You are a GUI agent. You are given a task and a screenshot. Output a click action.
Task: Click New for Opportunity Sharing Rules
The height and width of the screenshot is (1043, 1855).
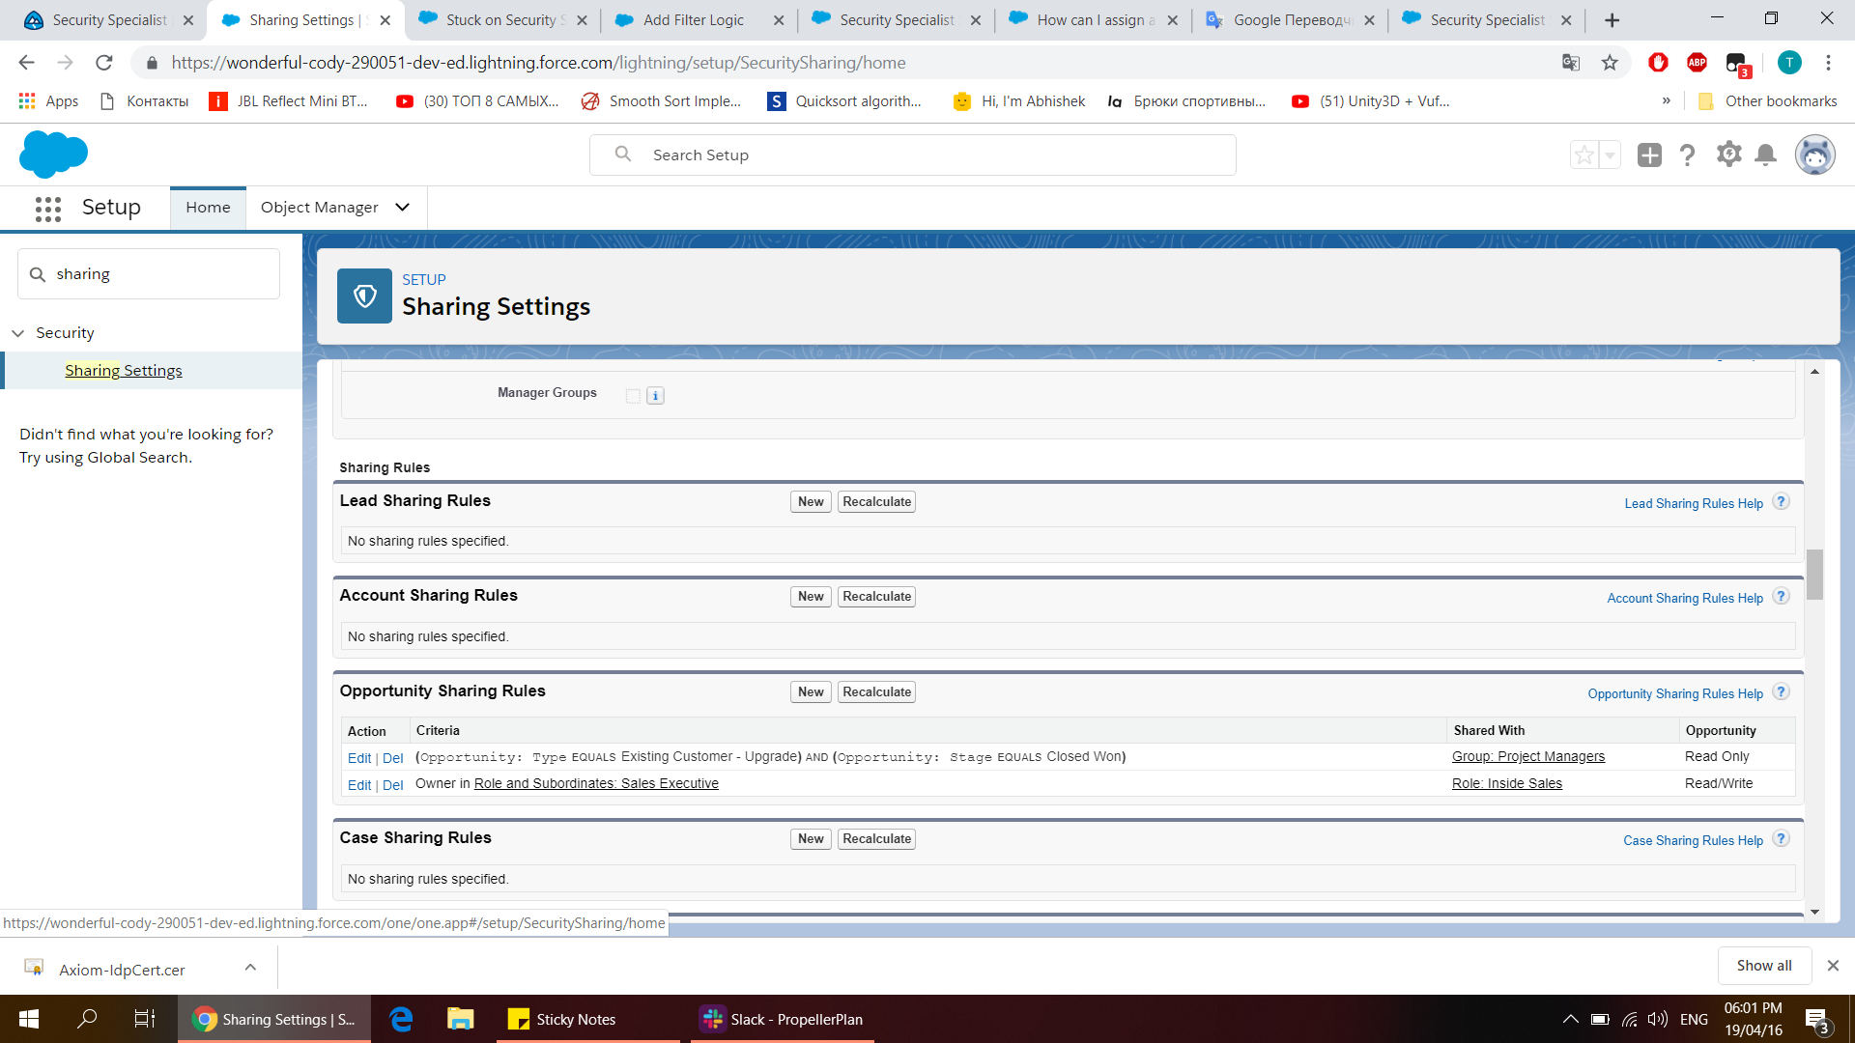click(x=810, y=692)
